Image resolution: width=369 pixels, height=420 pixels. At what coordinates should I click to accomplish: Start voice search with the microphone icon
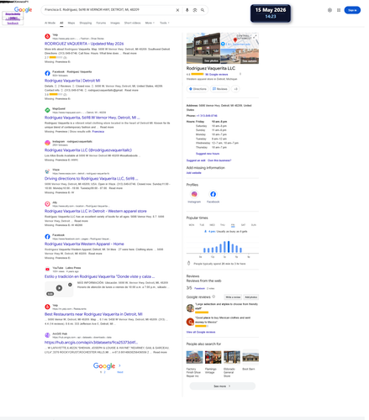pos(187,10)
